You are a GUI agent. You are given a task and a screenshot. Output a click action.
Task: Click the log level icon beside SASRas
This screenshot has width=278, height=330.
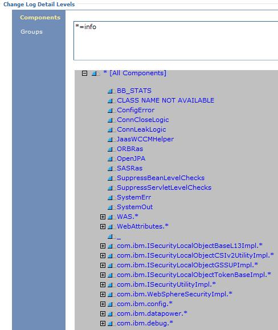111,168
